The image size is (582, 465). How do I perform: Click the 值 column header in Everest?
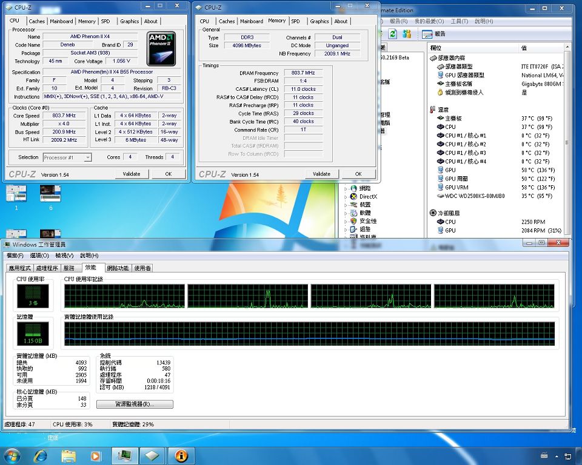pos(541,48)
